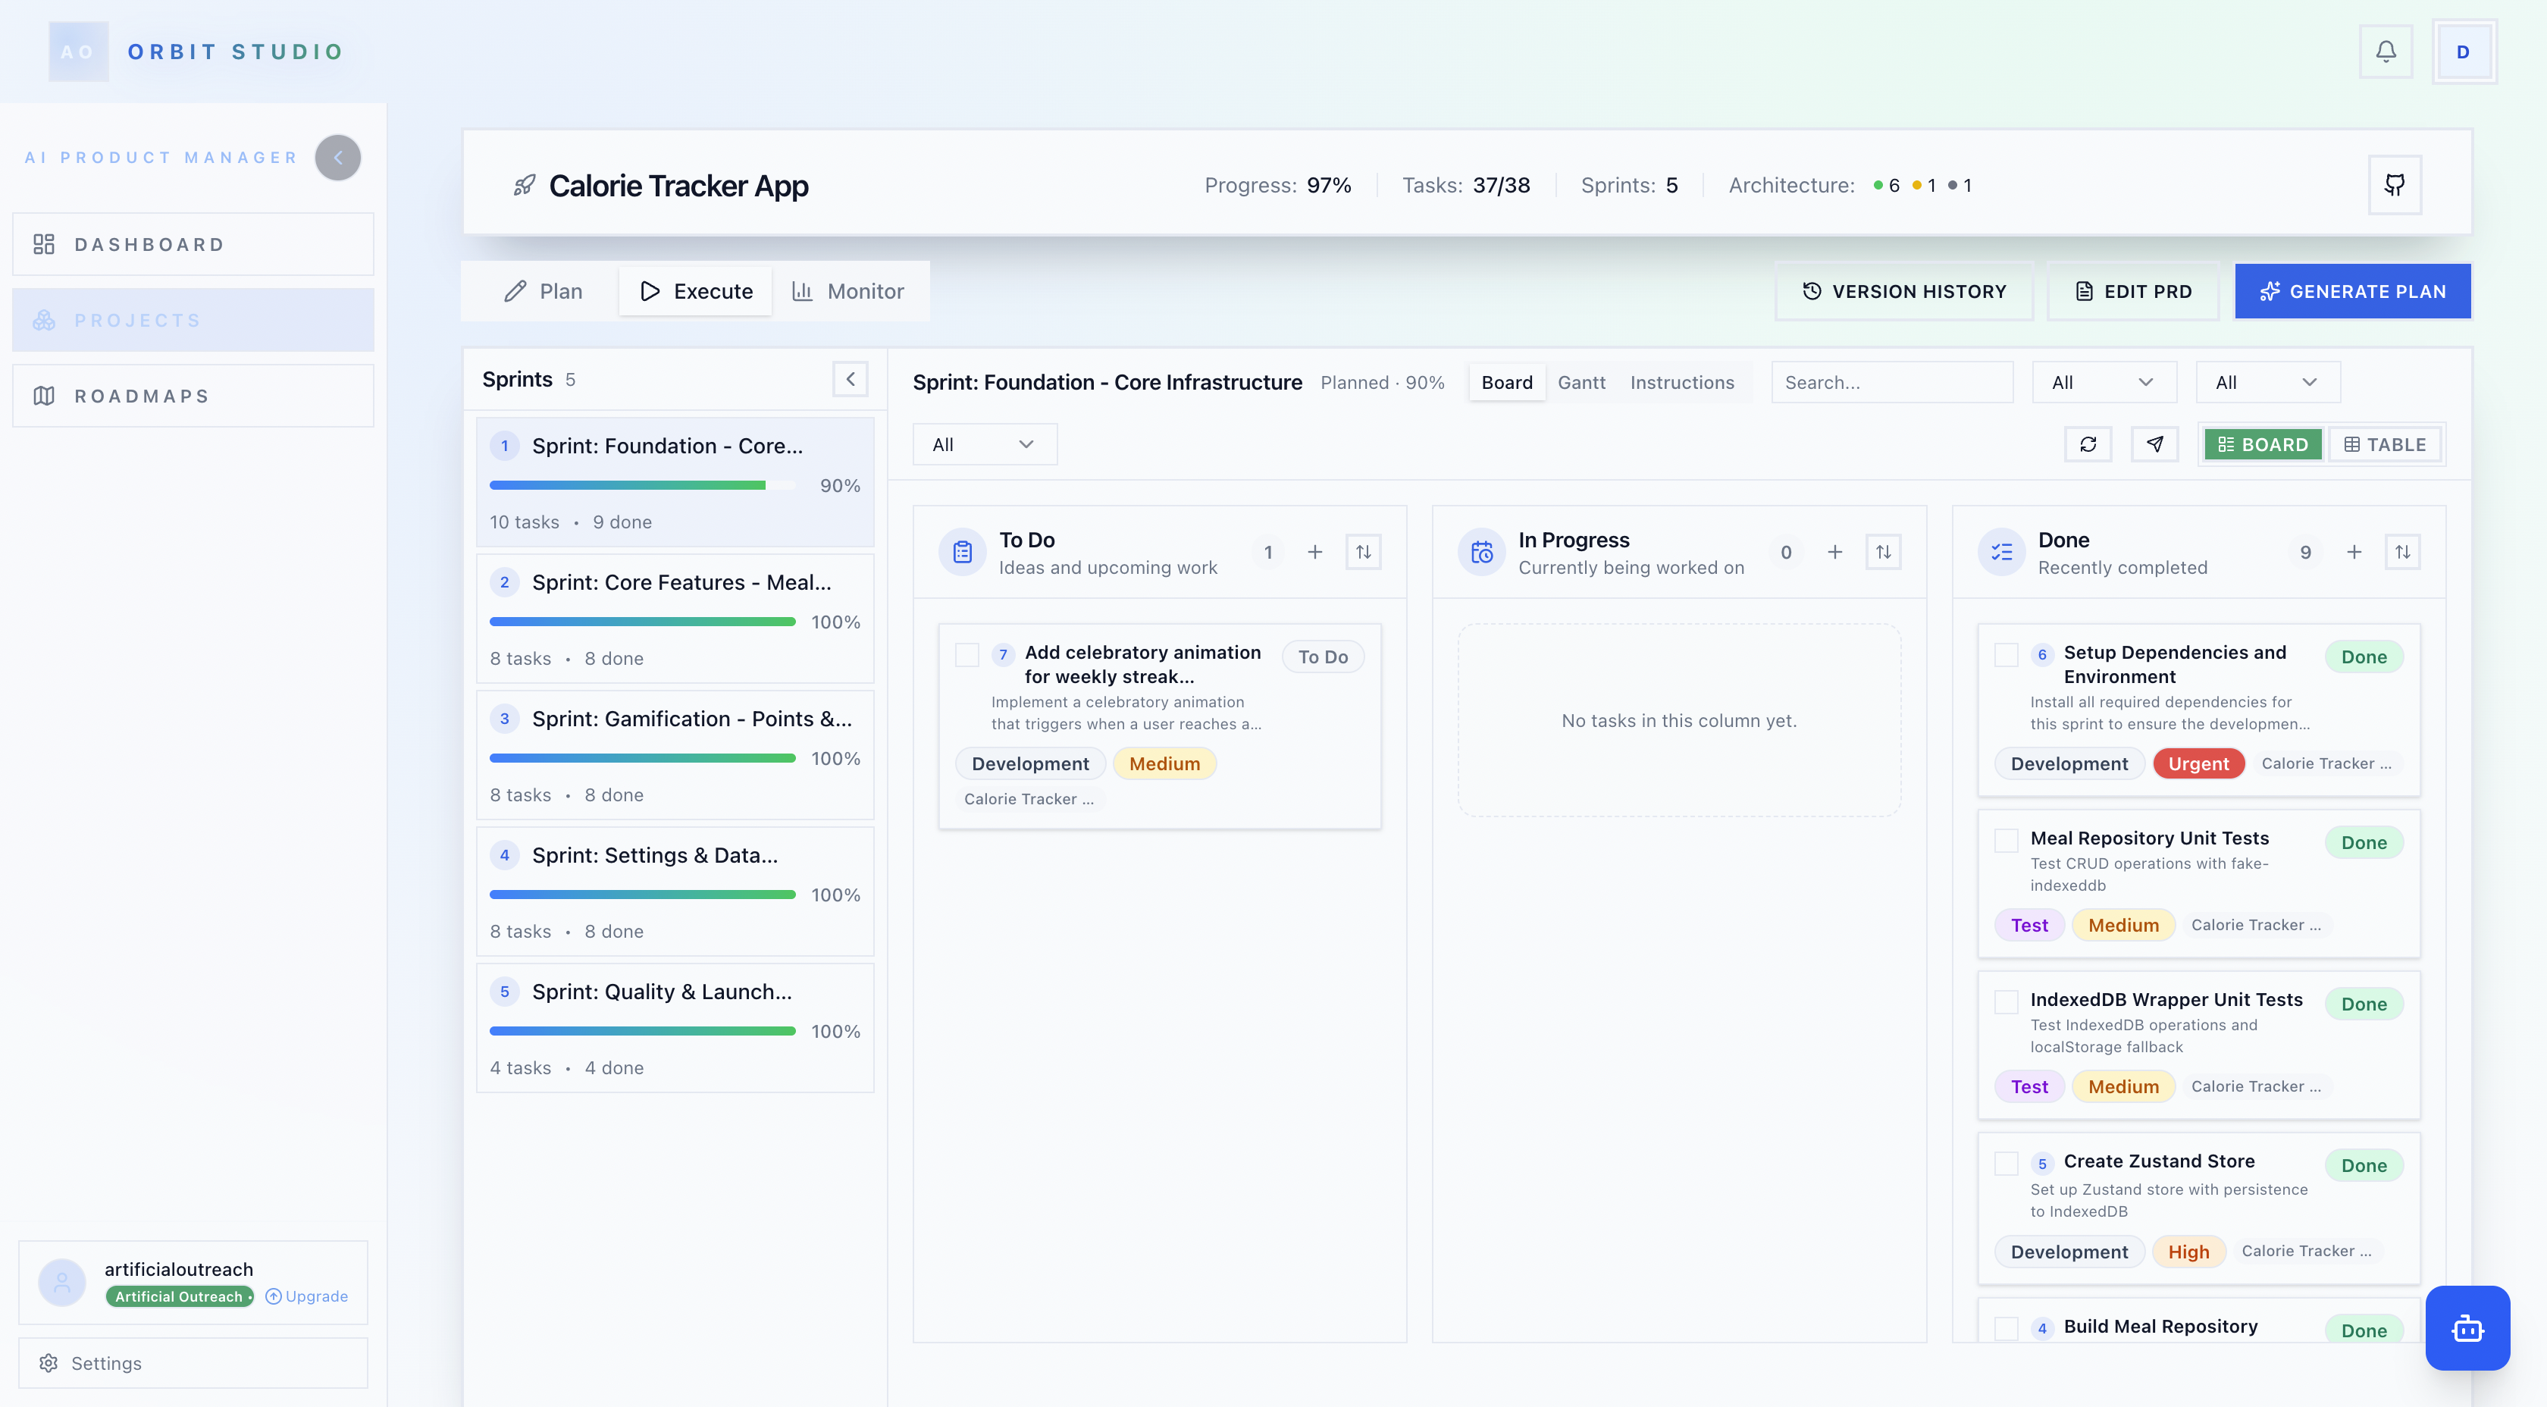The height and width of the screenshot is (1407, 2547).
Task: Click Foundation sprint 90% progress bar
Action: pyautogui.click(x=643, y=484)
